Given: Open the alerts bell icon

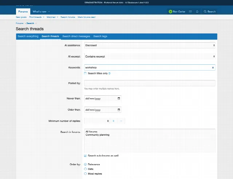Looking at the screenshot, I should point(197,11).
